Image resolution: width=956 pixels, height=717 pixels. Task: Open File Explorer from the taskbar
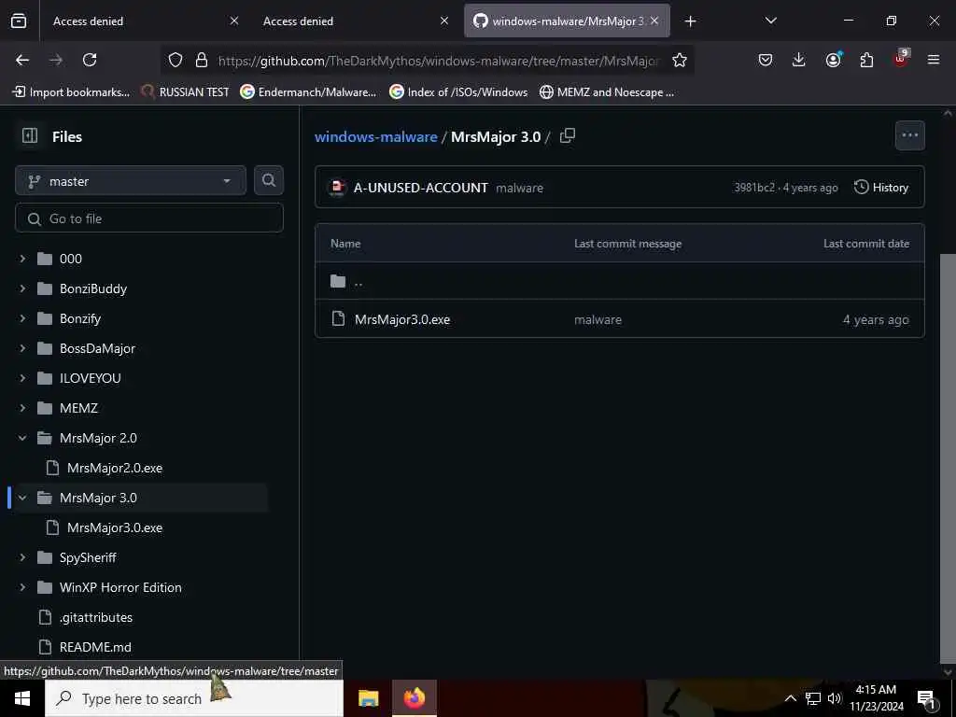[368, 698]
